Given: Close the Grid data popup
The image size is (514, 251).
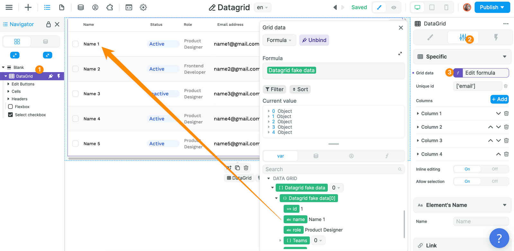Looking at the screenshot, I should pos(401,28).
